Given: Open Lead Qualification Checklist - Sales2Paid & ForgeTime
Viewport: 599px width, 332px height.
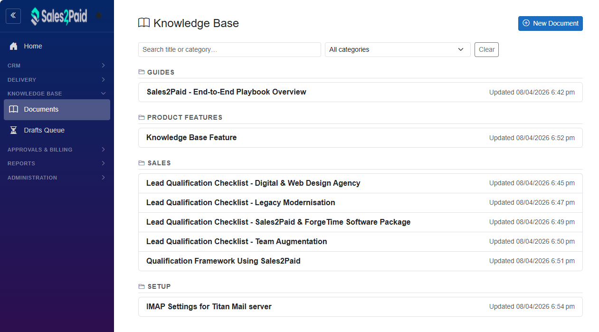Looking at the screenshot, I should pyautogui.click(x=360, y=222).
